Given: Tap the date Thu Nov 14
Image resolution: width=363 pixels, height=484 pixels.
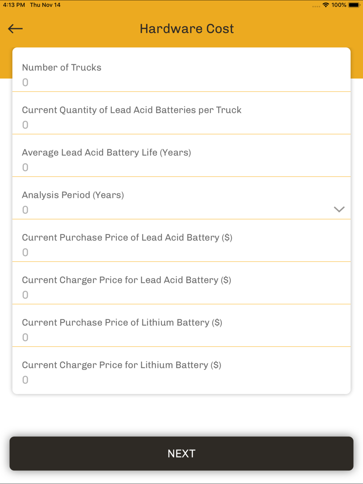Looking at the screenshot, I should (45, 5).
